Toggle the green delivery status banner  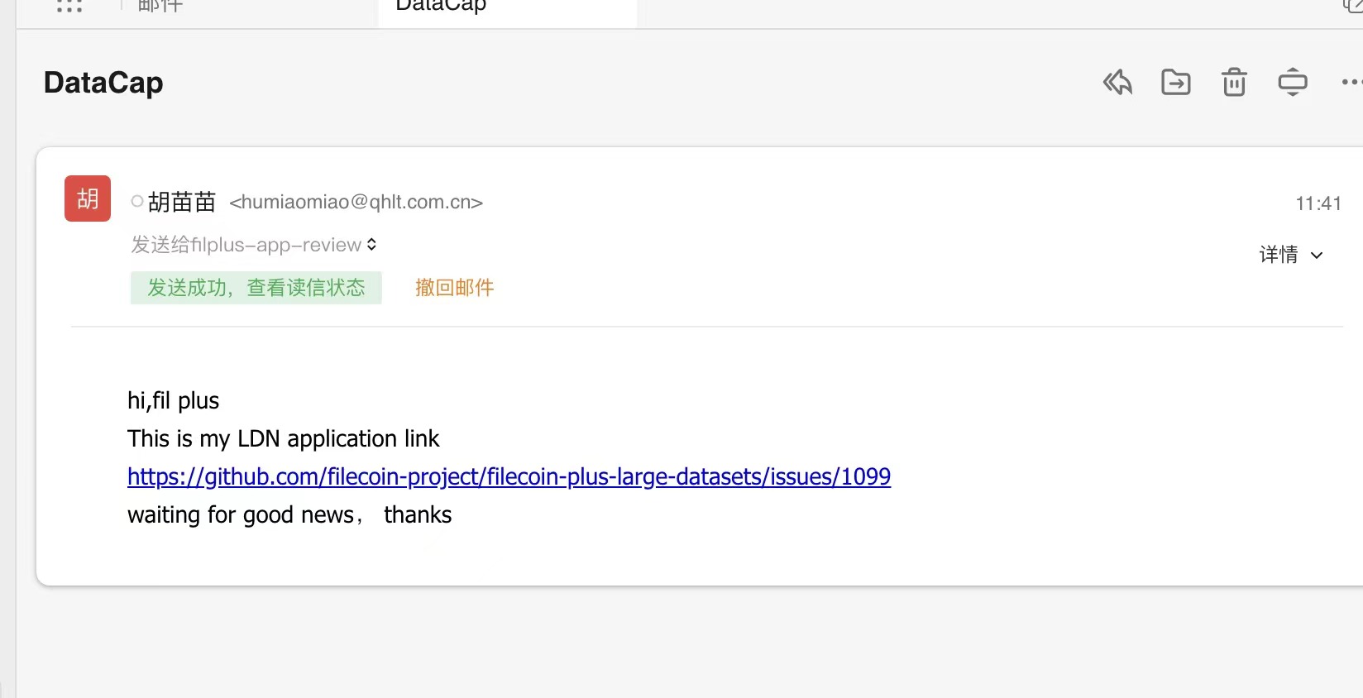pos(256,287)
